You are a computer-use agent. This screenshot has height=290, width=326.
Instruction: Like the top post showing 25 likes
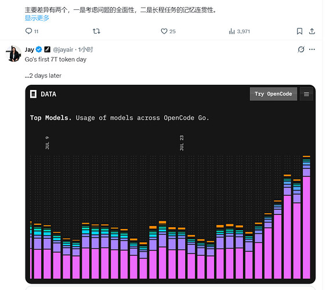[x=168, y=31]
